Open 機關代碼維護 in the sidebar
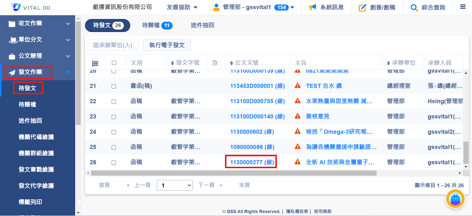472x216 pixels. click(36, 137)
